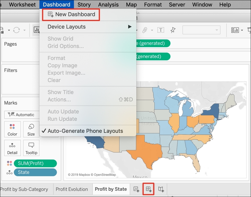Viewport: 251px width, 197px height.
Task: Create a new worksheet from the bottom bar
Action: 136,189
